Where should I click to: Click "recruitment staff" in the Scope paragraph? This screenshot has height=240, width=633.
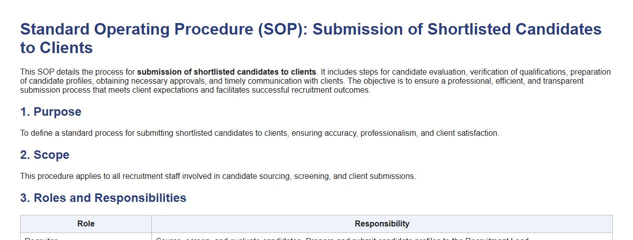pyautogui.click(x=159, y=176)
